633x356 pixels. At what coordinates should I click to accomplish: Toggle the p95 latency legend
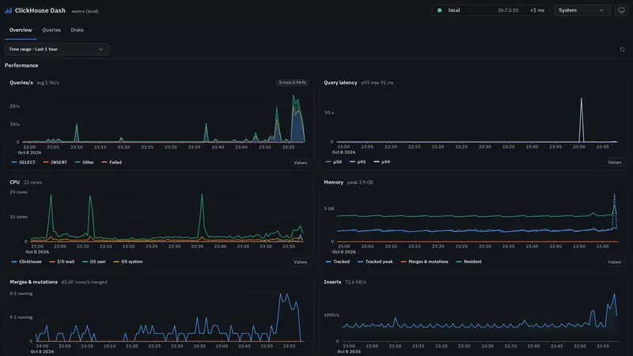[358, 162]
